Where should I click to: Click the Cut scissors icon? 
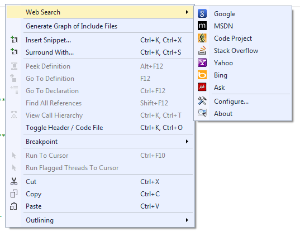tap(14, 181)
